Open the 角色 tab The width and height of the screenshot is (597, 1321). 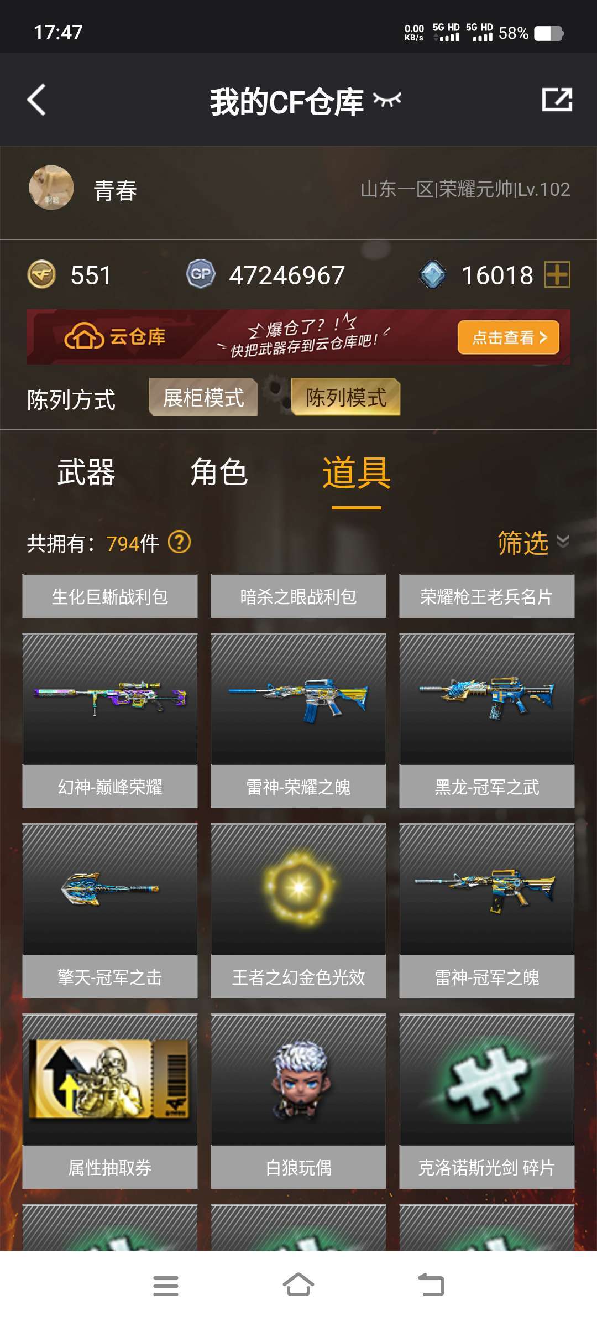click(x=219, y=472)
